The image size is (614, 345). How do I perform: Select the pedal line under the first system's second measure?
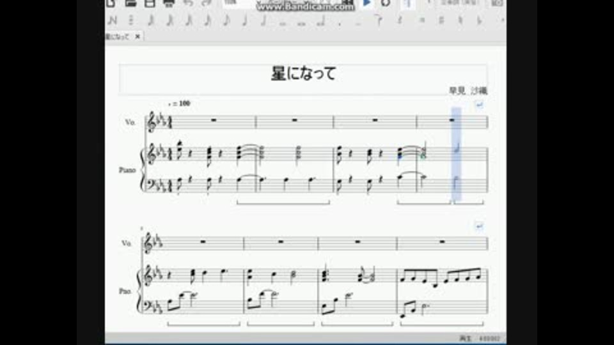[x=283, y=203]
